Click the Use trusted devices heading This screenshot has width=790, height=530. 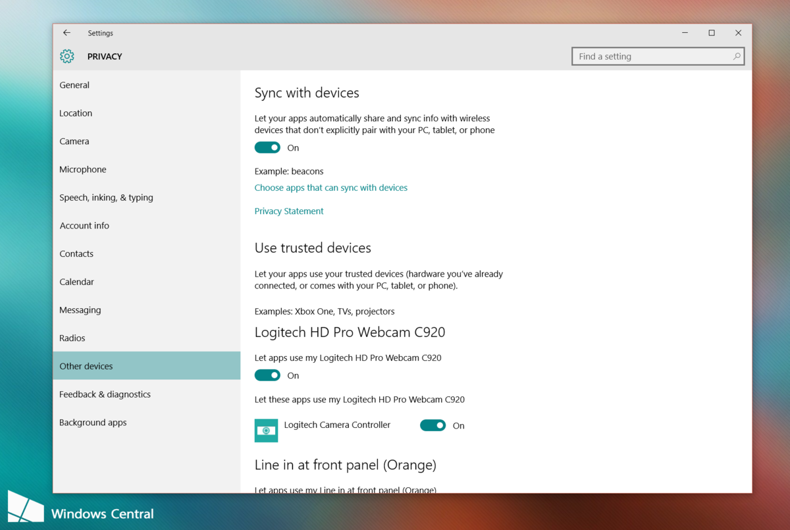pos(313,248)
